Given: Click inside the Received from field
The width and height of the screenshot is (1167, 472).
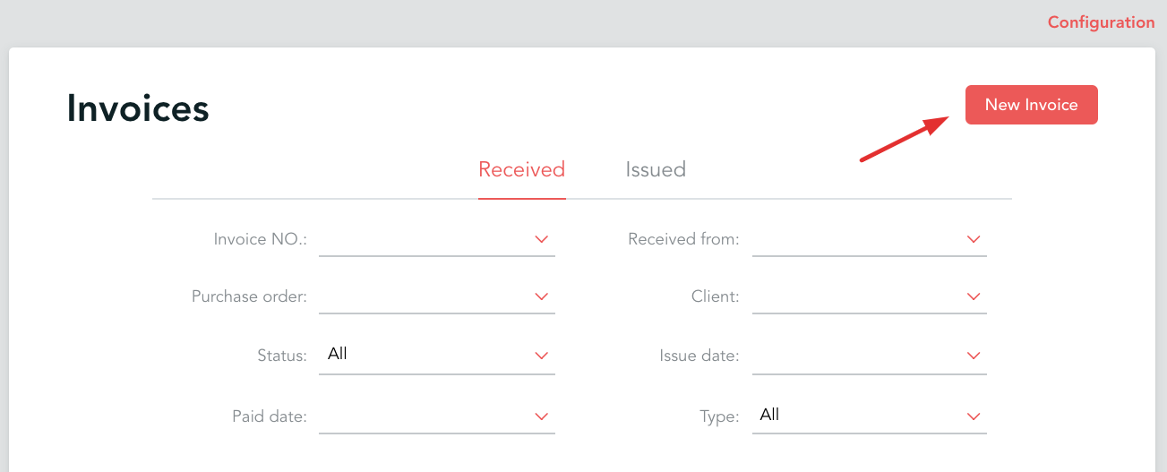Looking at the screenshot, I should 855,239.
